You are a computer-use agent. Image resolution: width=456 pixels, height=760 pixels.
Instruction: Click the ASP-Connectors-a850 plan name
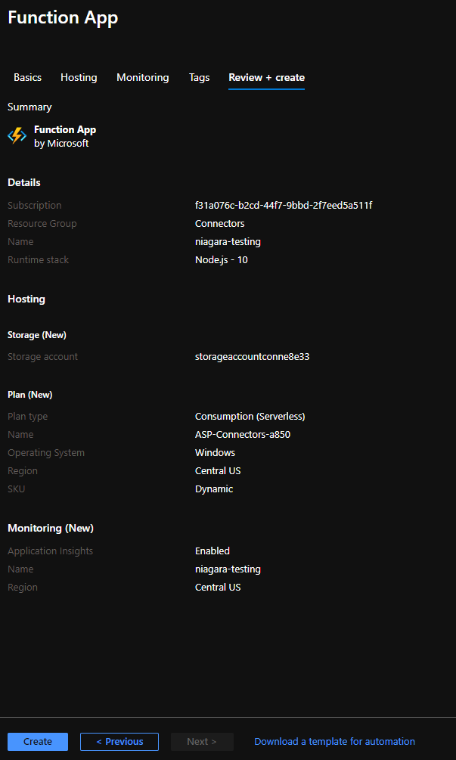(x=243, y=434)
